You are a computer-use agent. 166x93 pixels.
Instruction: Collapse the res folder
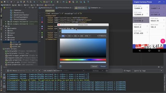click(3, 26)
